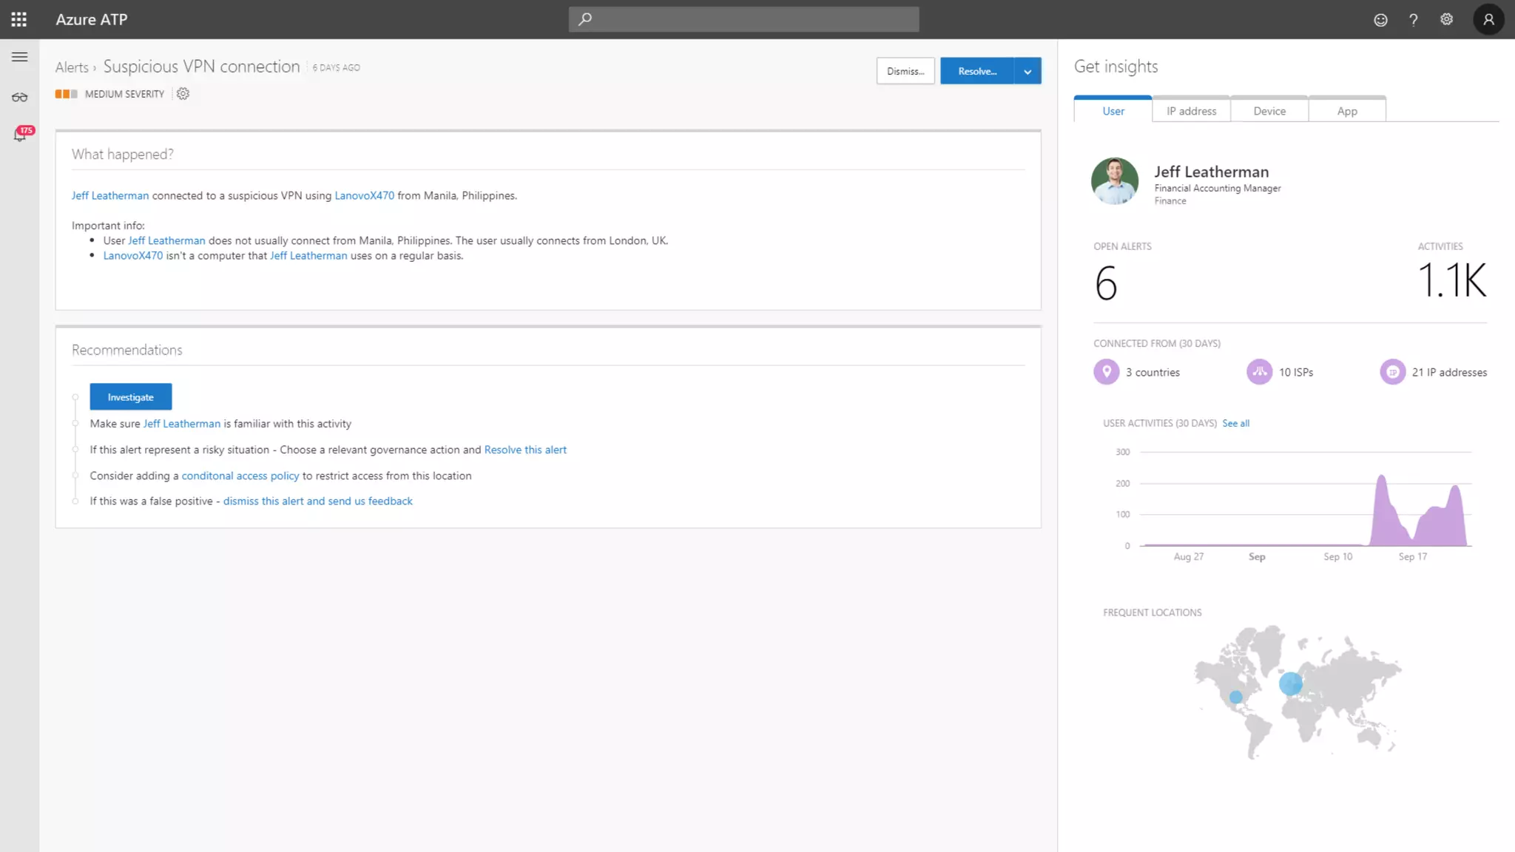Open the help question mark icon

click(1413, 20)
